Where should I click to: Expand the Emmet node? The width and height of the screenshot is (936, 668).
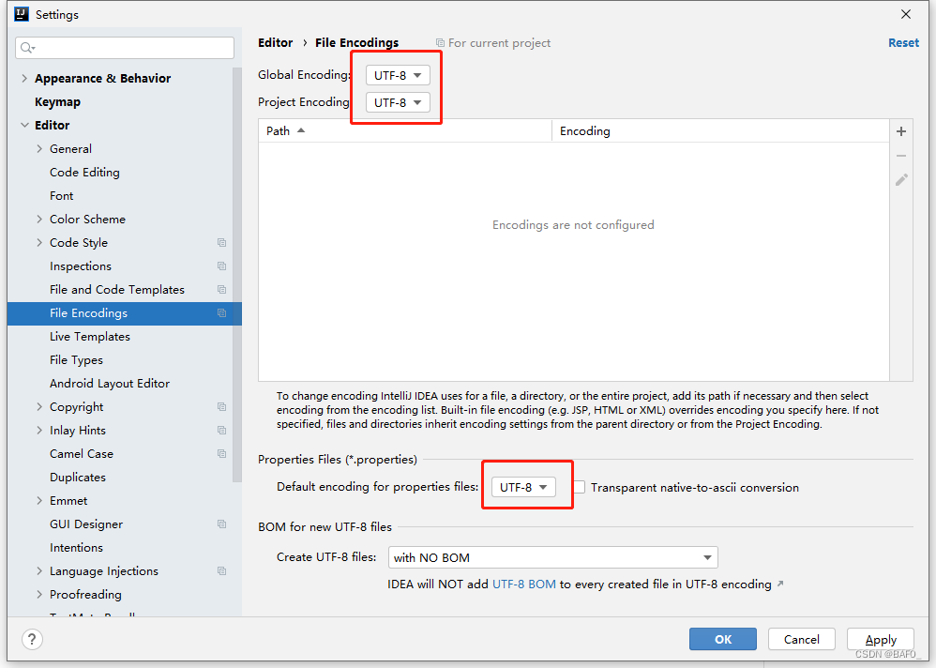coord(39,501)
